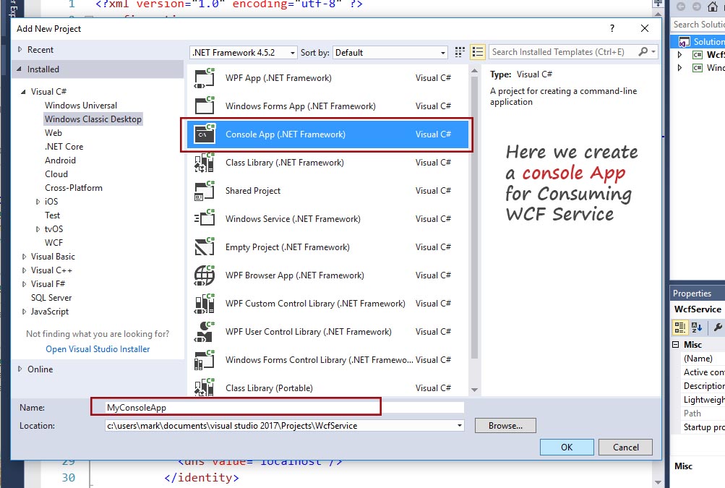Select the Android category
The height and width of the screenshot is (488, 725).
pos(60,160)
